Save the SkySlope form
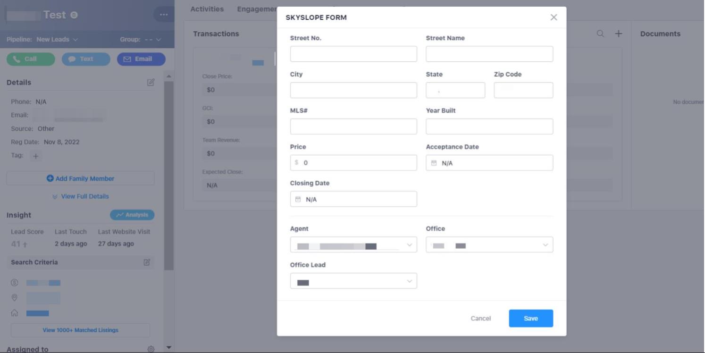 click(530, 319)
